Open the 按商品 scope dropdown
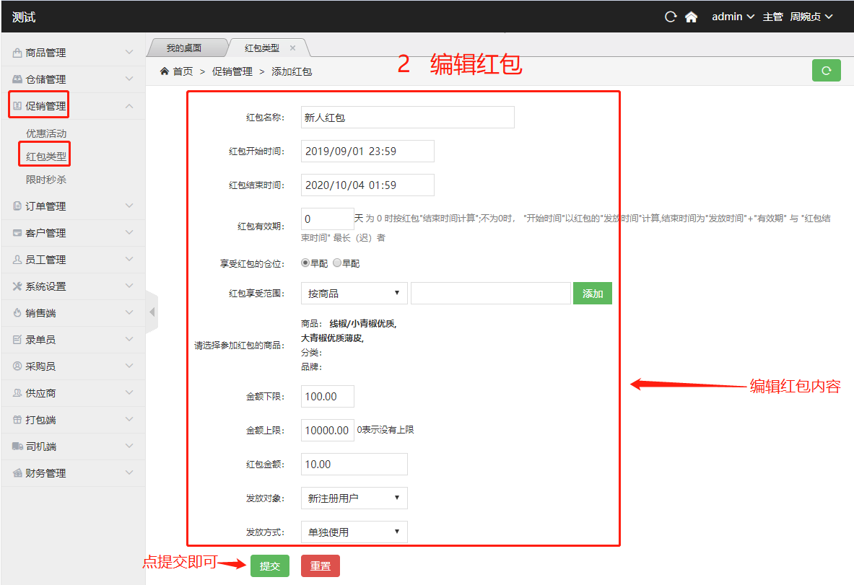The image size is (854, 585). point(354,294)
